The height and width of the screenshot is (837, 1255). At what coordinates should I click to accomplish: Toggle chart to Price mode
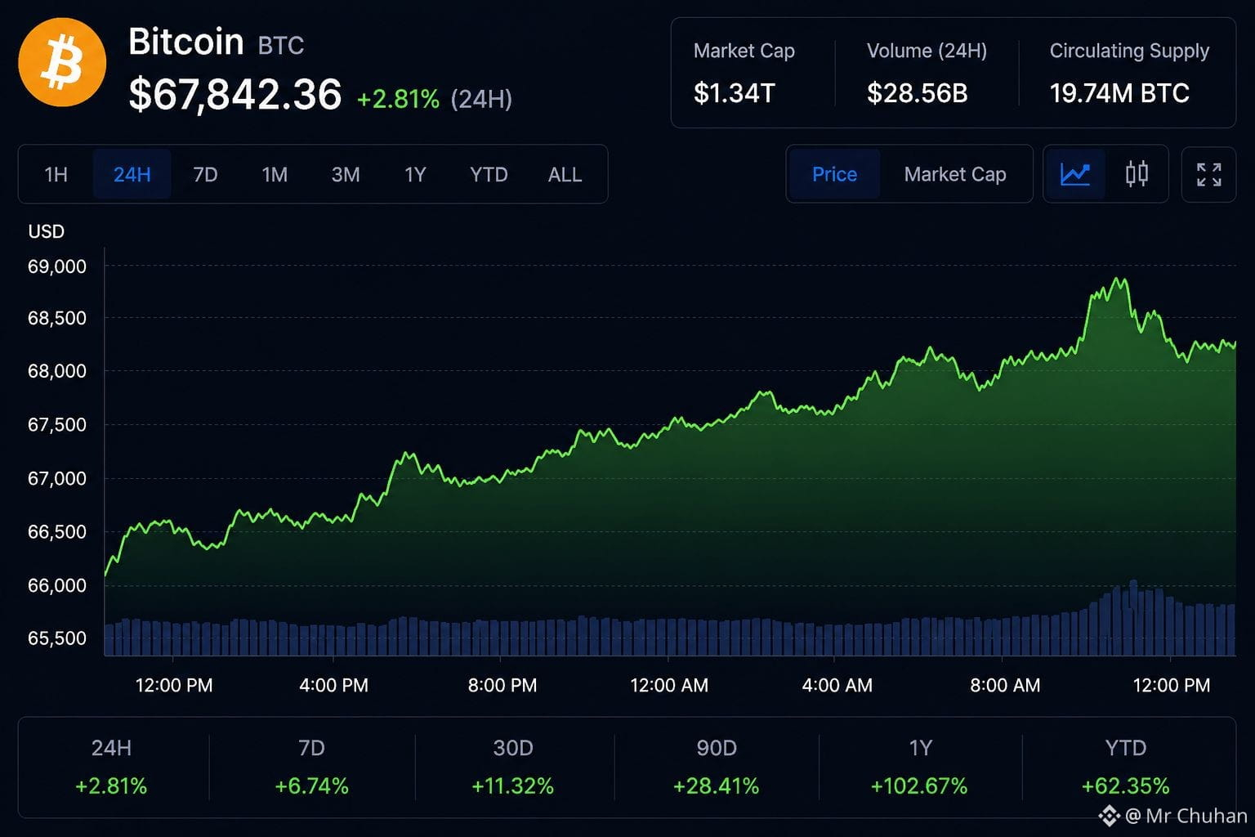click(x=834, y=174)
